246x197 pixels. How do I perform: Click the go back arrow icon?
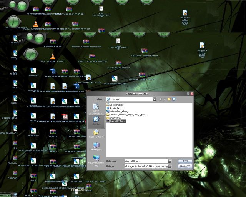160,99
